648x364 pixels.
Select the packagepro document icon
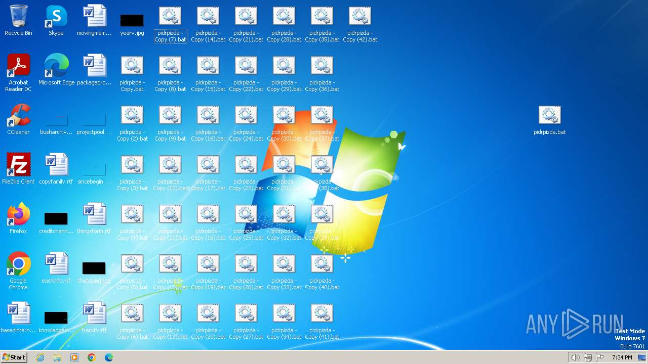point(94,70)
